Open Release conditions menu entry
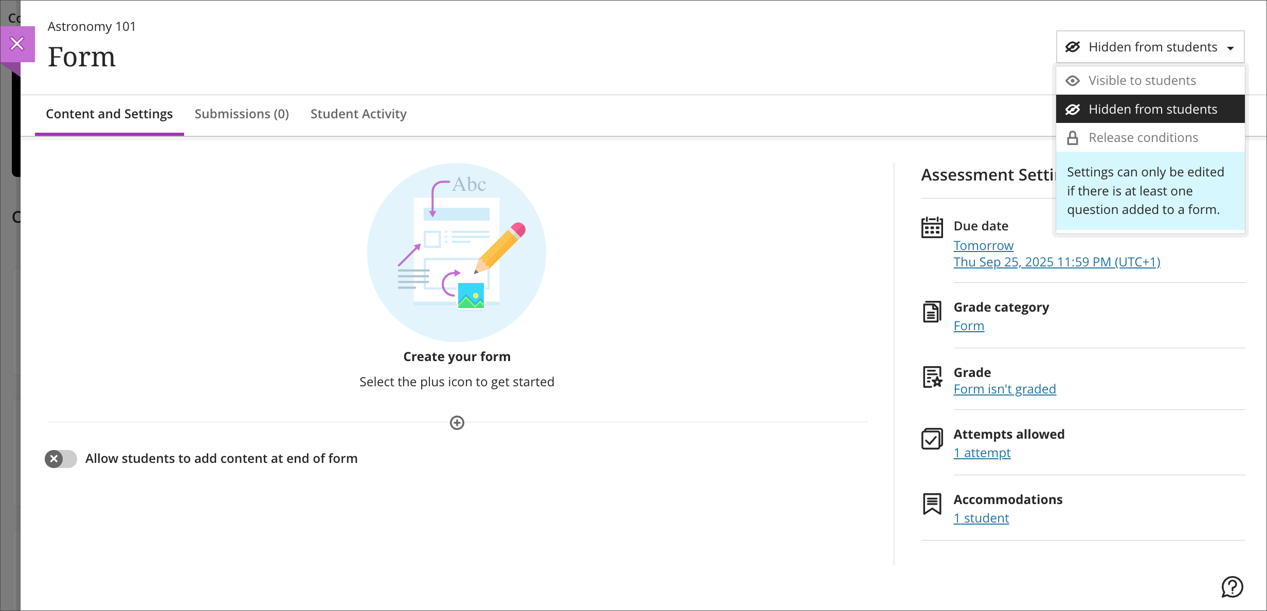Viewport: 1267px width, 611px height. pos(1143,138)
